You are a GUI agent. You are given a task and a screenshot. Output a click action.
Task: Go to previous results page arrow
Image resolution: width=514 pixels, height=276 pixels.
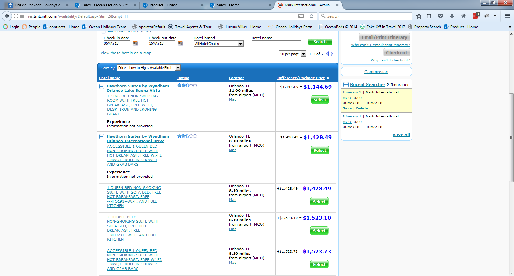tap(327, 54)
